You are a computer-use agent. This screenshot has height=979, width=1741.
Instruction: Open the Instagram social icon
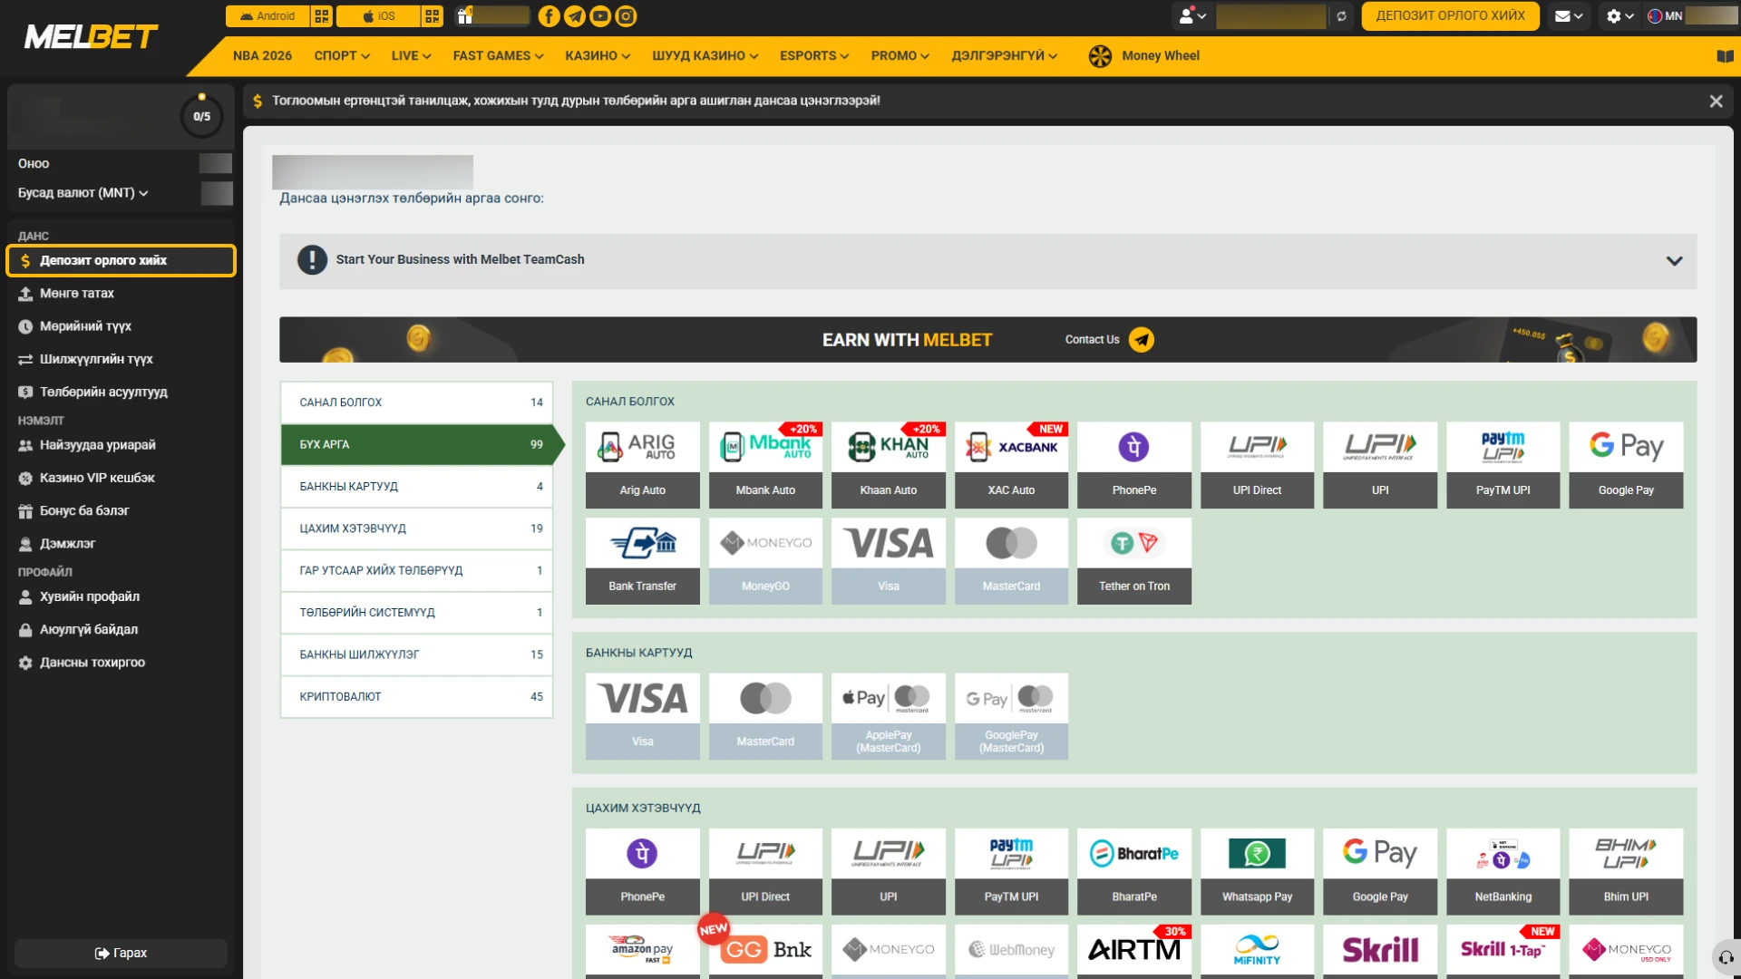pyautogui.click(x=627, y=16)
